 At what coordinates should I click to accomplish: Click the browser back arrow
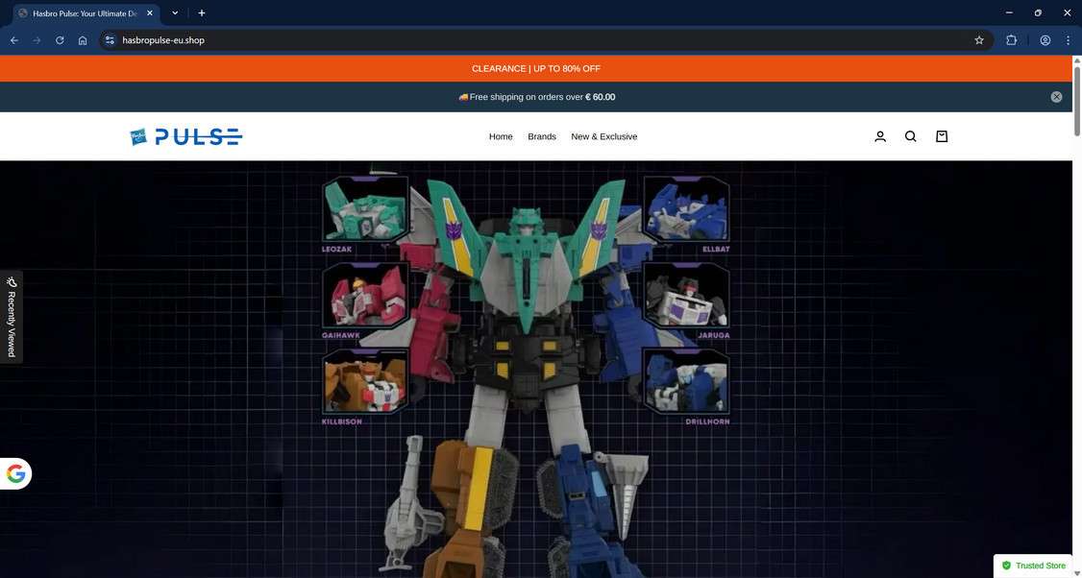click(14, 40)
